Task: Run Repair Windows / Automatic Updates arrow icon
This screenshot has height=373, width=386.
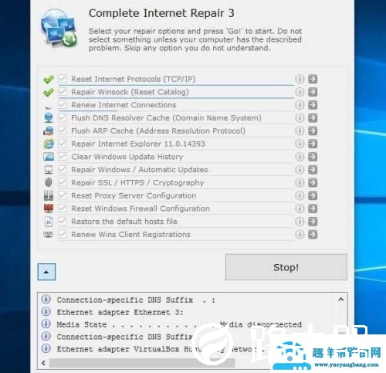Action: (313, 170)
